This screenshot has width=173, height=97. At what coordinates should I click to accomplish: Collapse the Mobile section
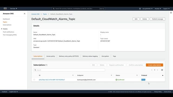pos(2,29)
